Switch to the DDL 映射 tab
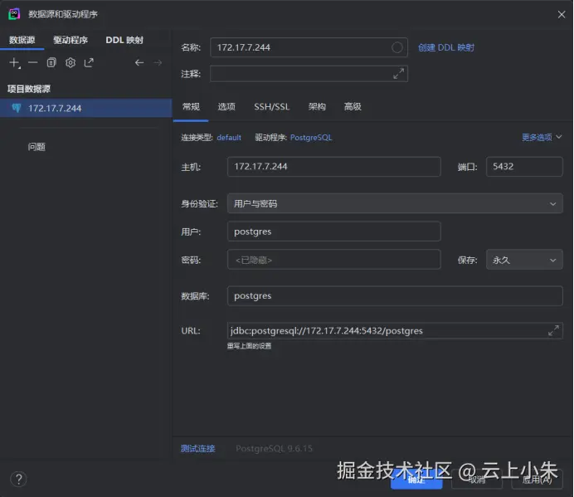The image size is (574, 497). coord(124,40)
